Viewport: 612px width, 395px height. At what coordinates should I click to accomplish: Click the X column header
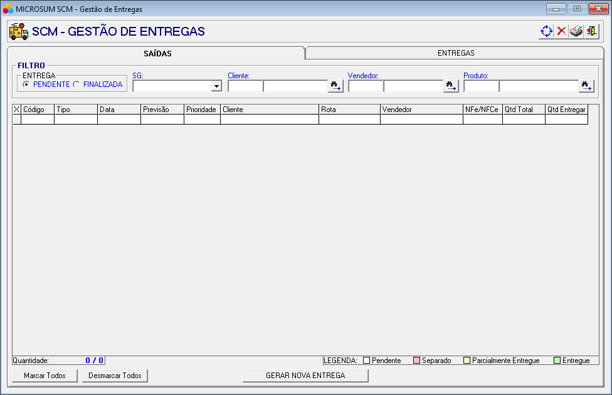17,110
